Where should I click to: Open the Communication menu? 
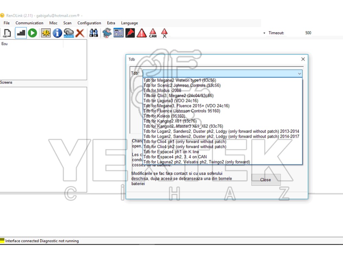29,23
